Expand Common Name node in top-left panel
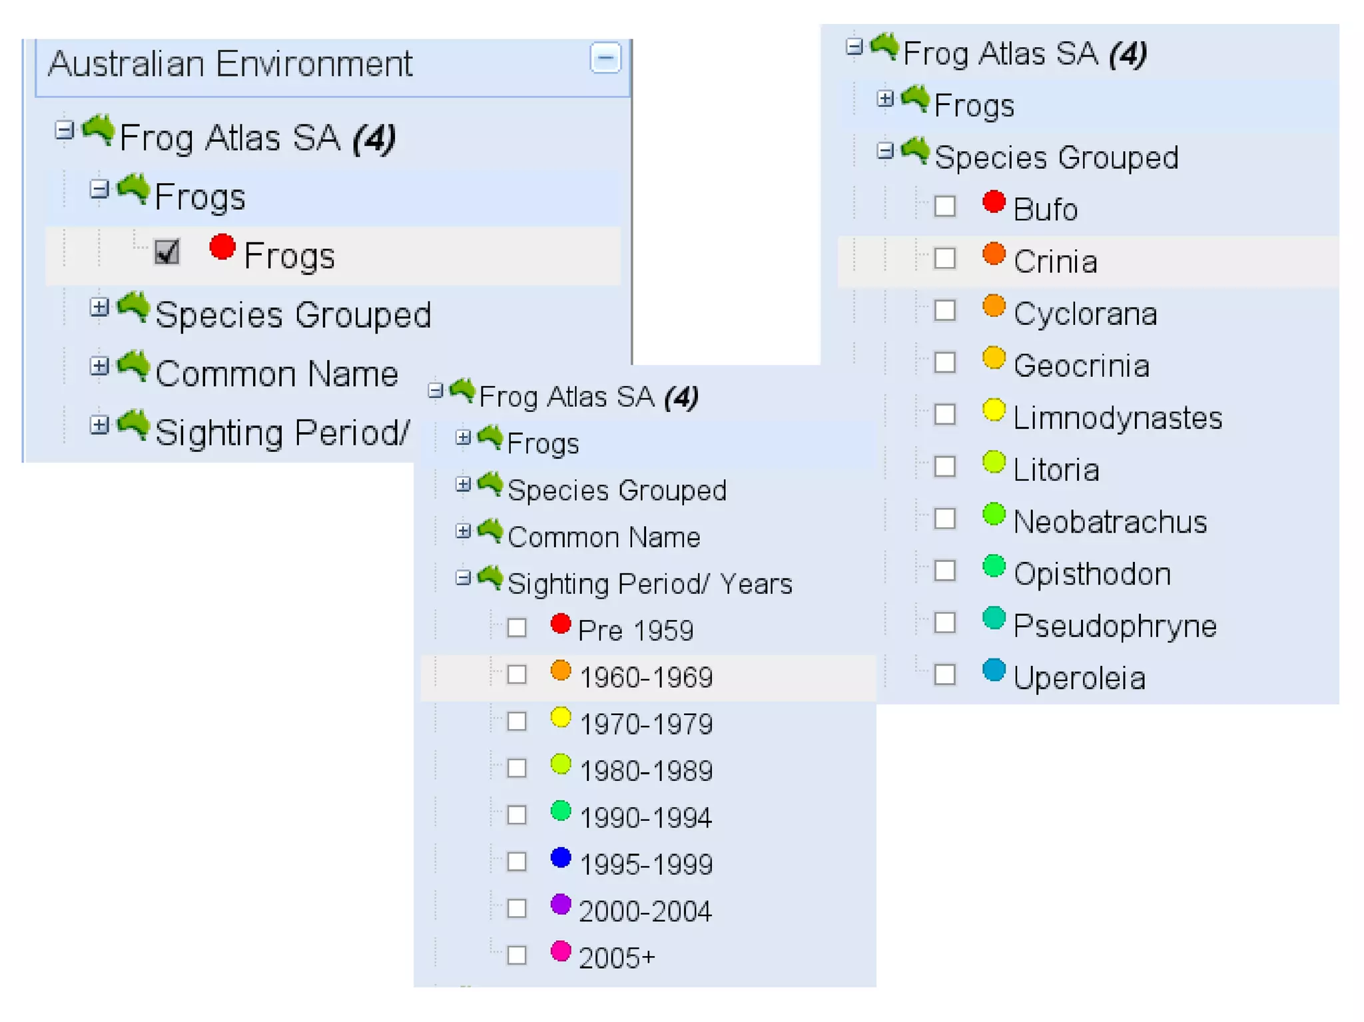1364x1022 pixels. (x=99, y=366)
